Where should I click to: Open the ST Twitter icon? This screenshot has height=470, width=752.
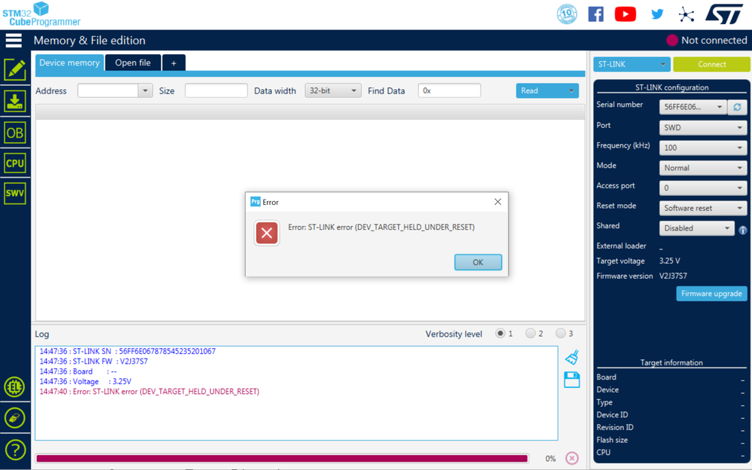point(657,14)
